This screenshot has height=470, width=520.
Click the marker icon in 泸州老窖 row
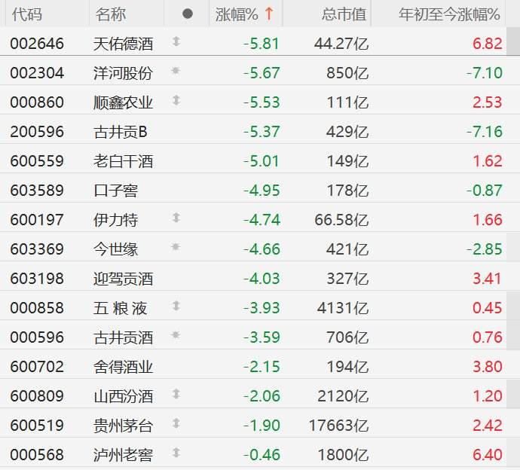tap(176, 453)
